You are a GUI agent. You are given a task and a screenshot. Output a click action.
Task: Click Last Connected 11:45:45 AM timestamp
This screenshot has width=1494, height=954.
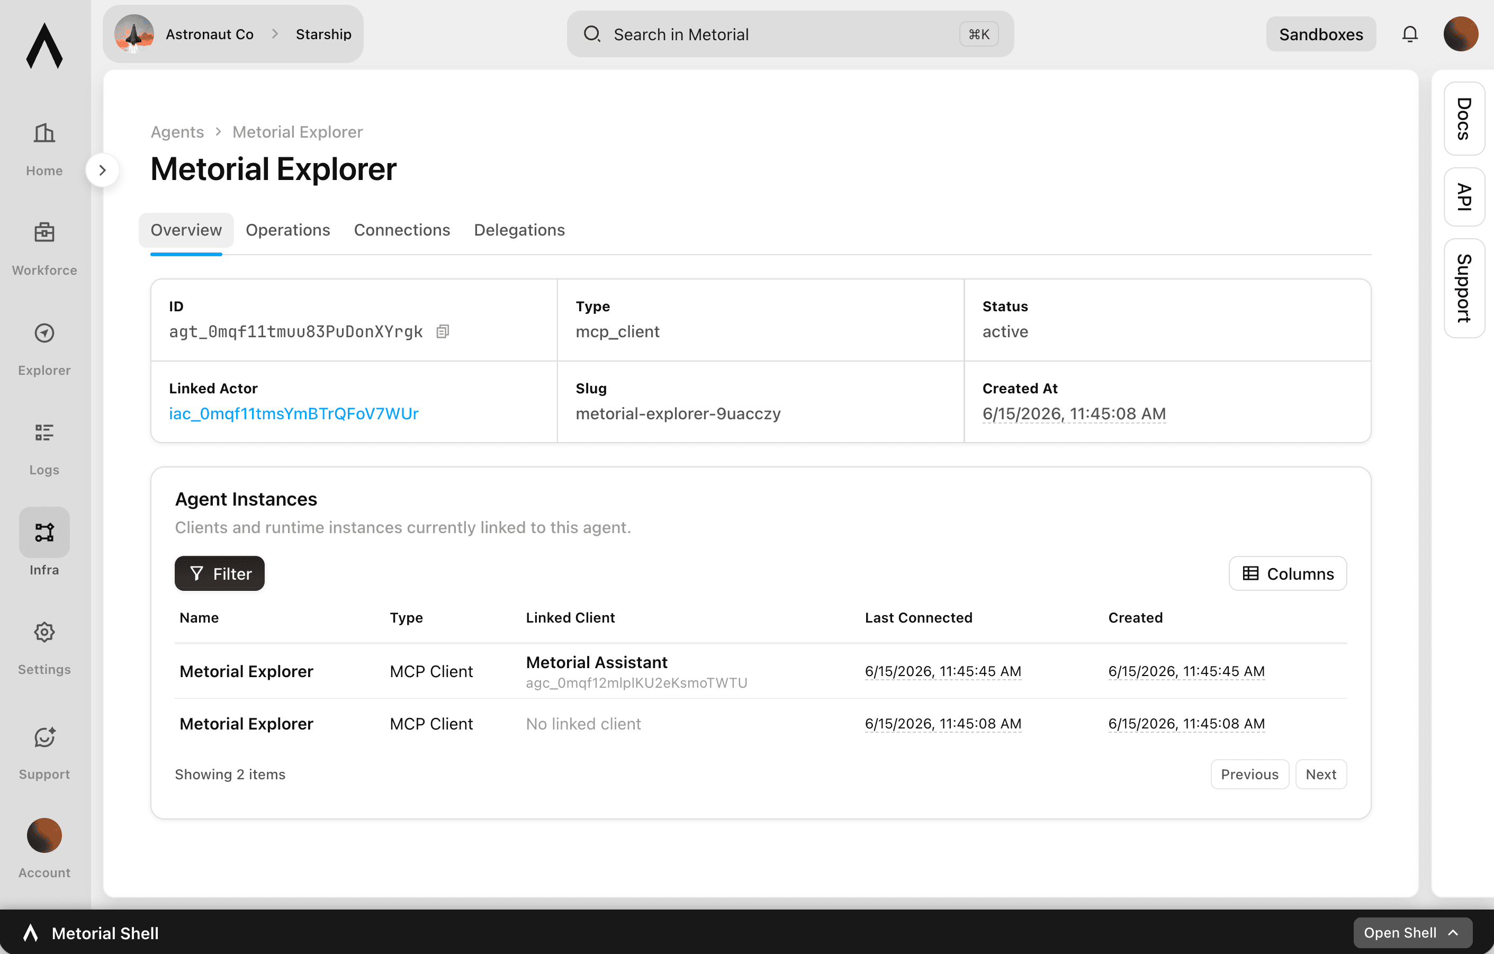pyautogui.click(x=943, y=671)
